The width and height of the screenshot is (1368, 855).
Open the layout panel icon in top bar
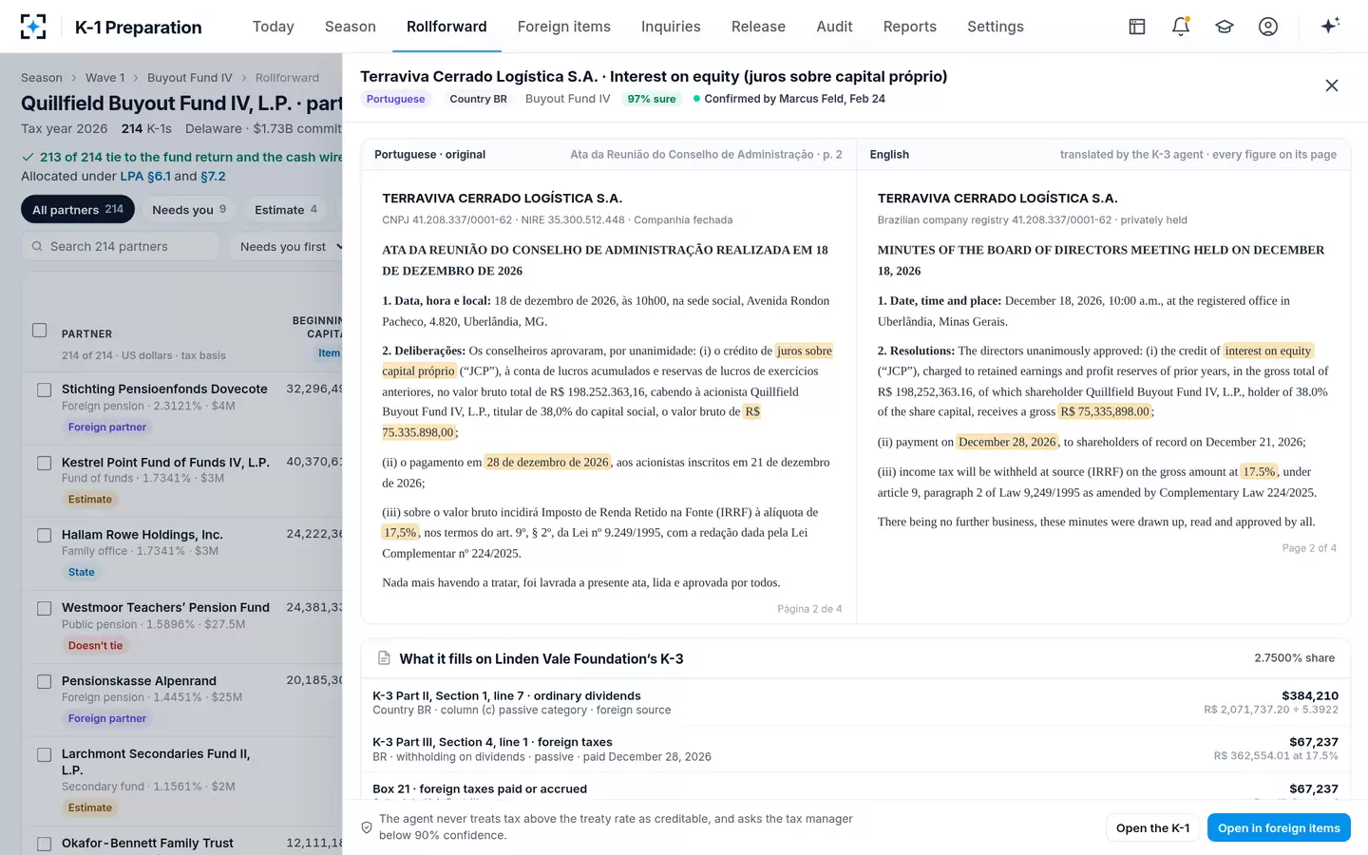[1137, 27]
